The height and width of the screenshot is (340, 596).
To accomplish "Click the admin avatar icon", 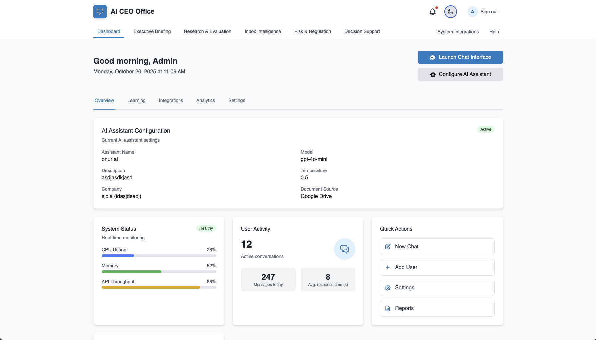I will coord(472,11).
